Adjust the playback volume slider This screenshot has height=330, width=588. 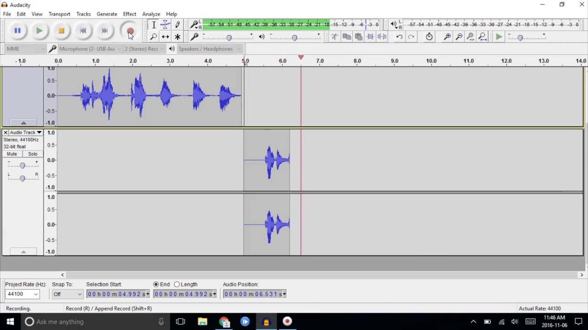click(294, 38)
